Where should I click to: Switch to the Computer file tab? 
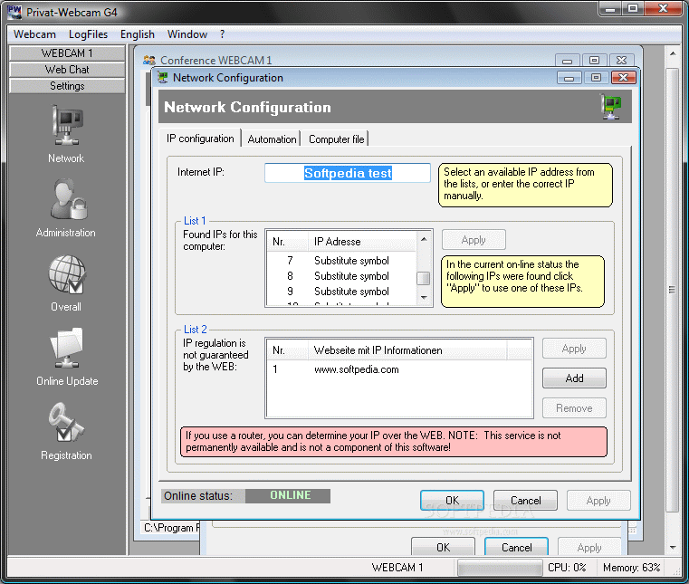coord(336,139)
